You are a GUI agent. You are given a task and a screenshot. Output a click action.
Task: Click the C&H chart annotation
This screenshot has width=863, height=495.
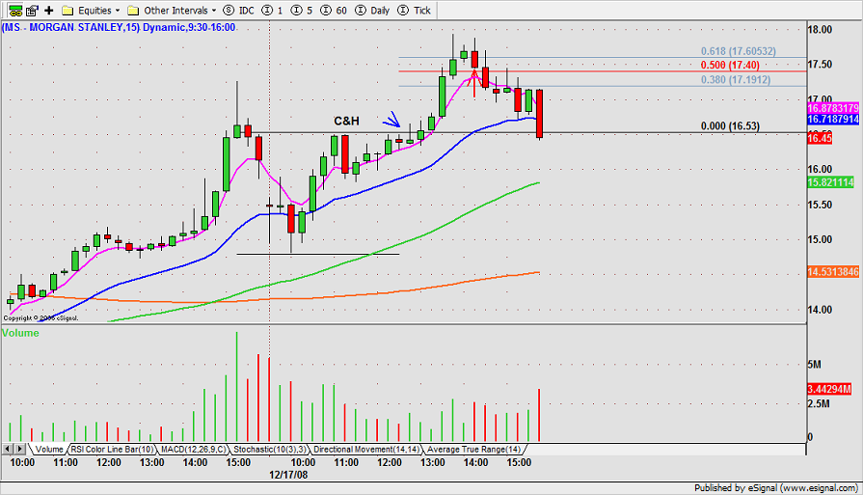[346, 122]
